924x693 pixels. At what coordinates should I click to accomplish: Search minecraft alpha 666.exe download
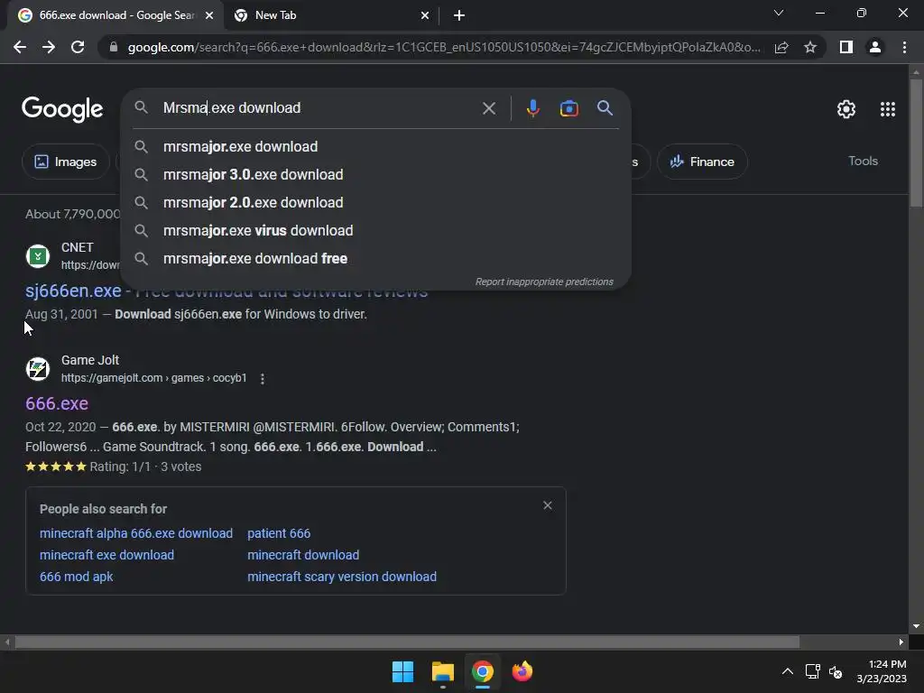pyautogui.click(x=136, y=533)
